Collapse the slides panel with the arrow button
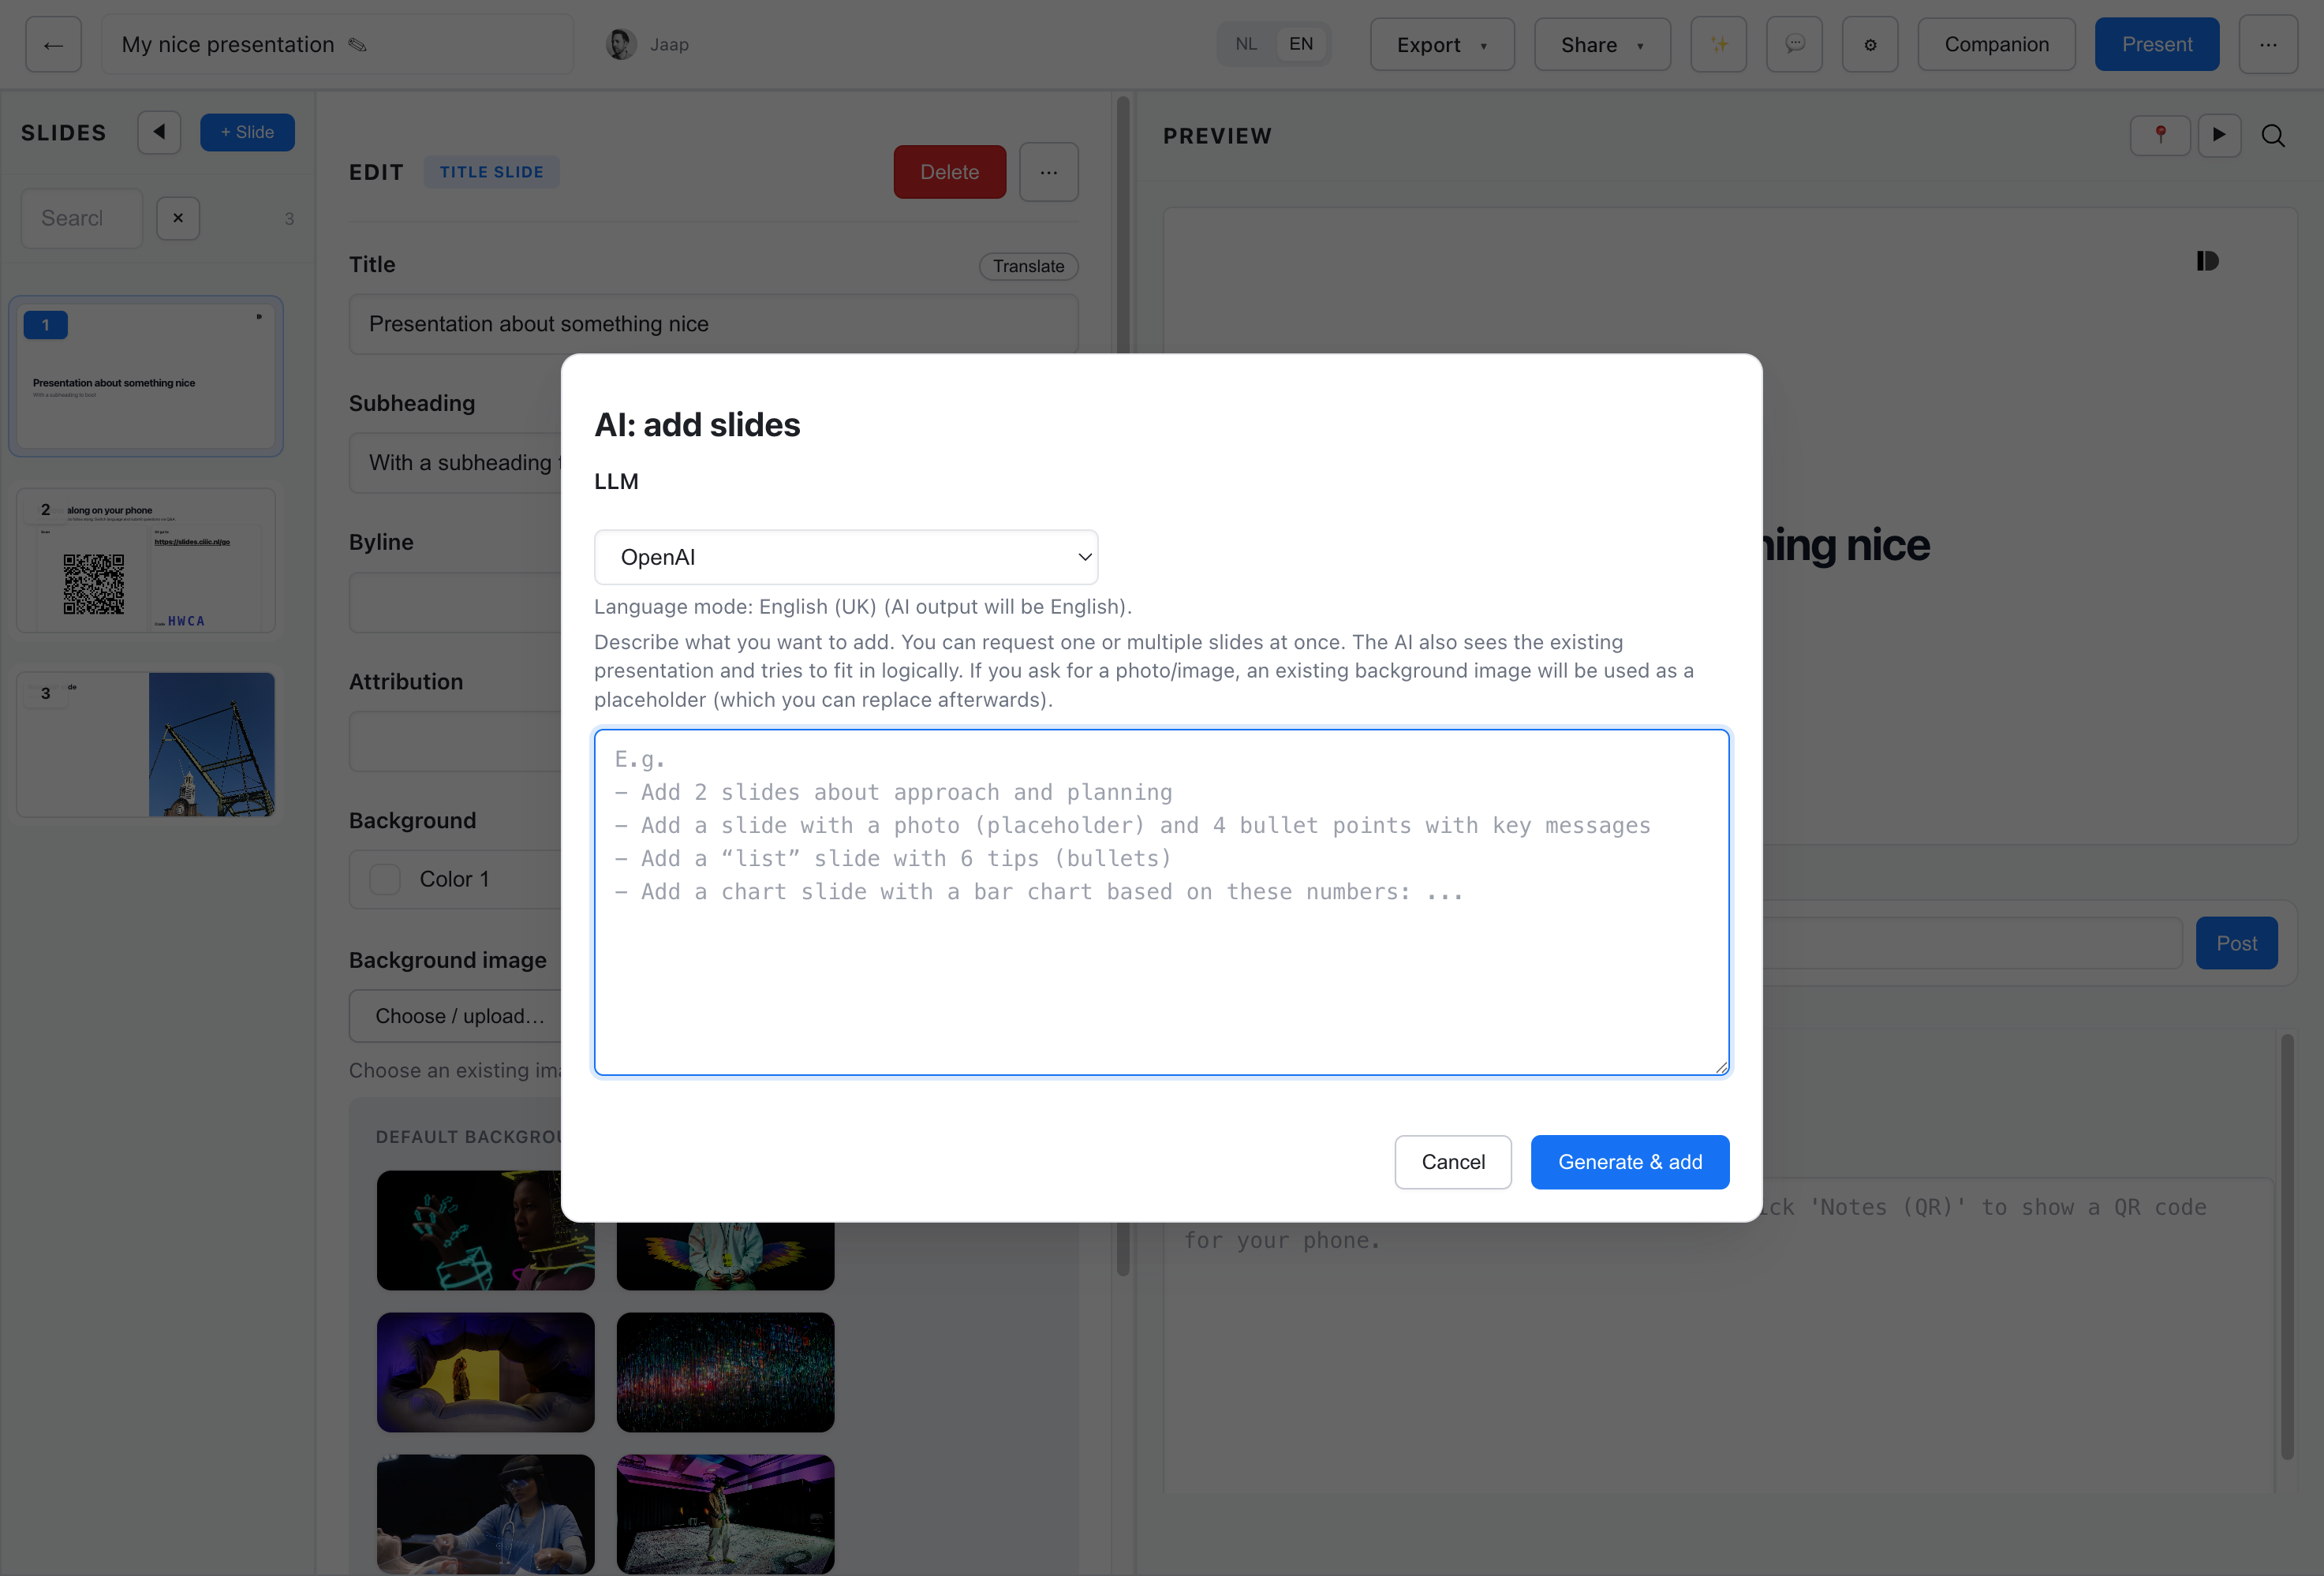Screen dimensions: 2324x1576 tap(159, 132)
